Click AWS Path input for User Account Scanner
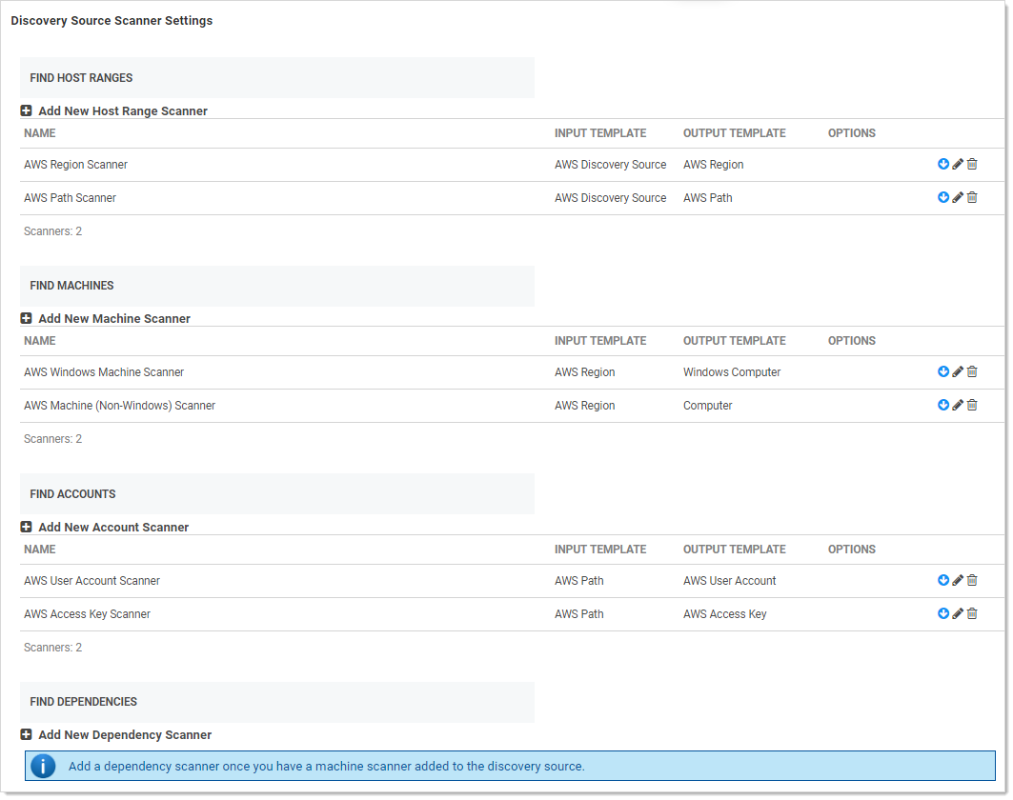Screen dimensions: 1013x800 pyautogui.click(x=578, y=581)
